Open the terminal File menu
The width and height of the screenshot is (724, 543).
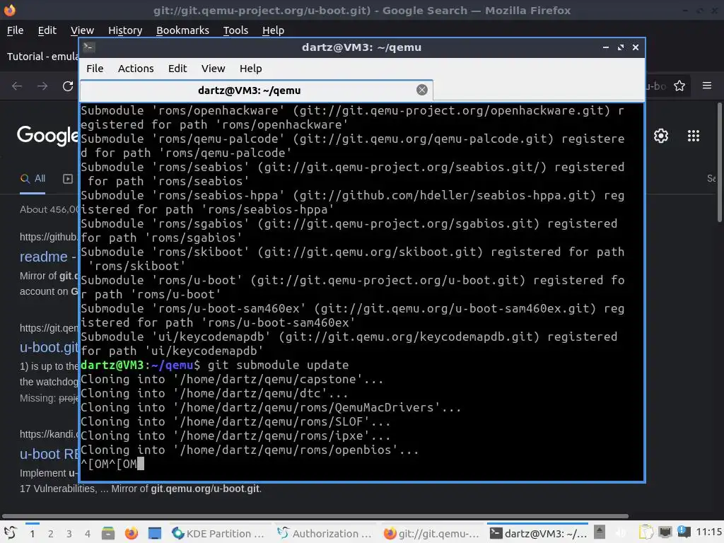[95, 69]
